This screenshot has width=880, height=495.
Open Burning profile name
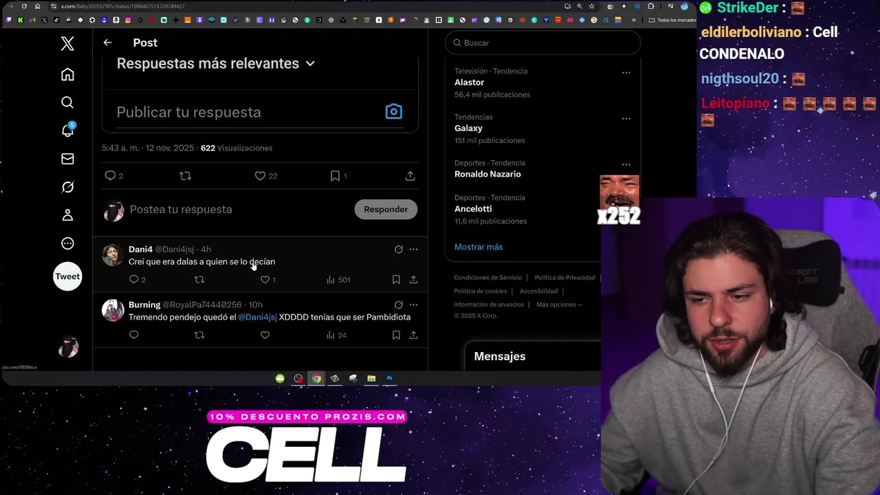pos(144,305)
